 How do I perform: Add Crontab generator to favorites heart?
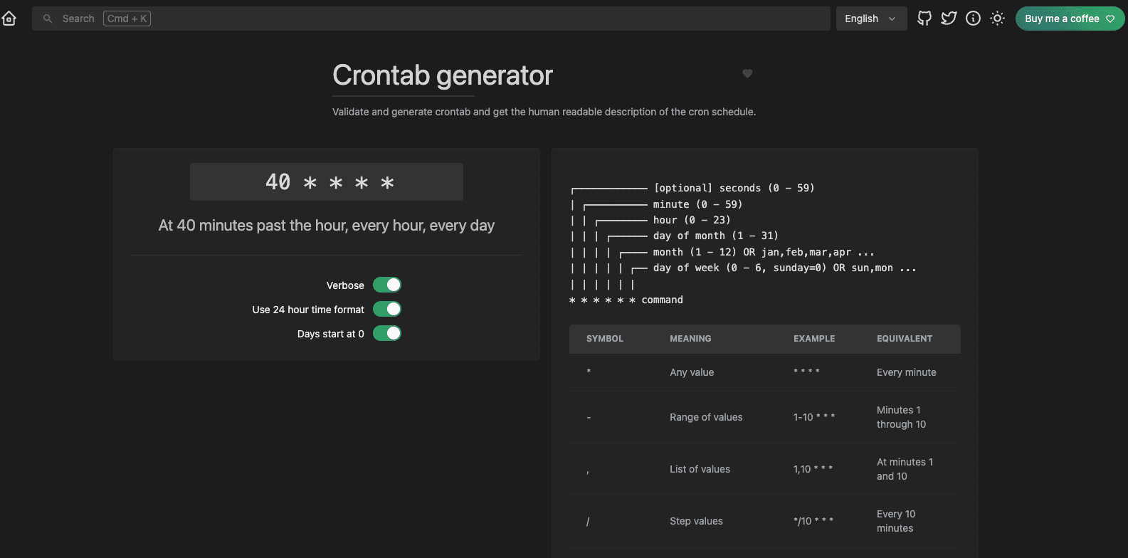tap(747, 73)
